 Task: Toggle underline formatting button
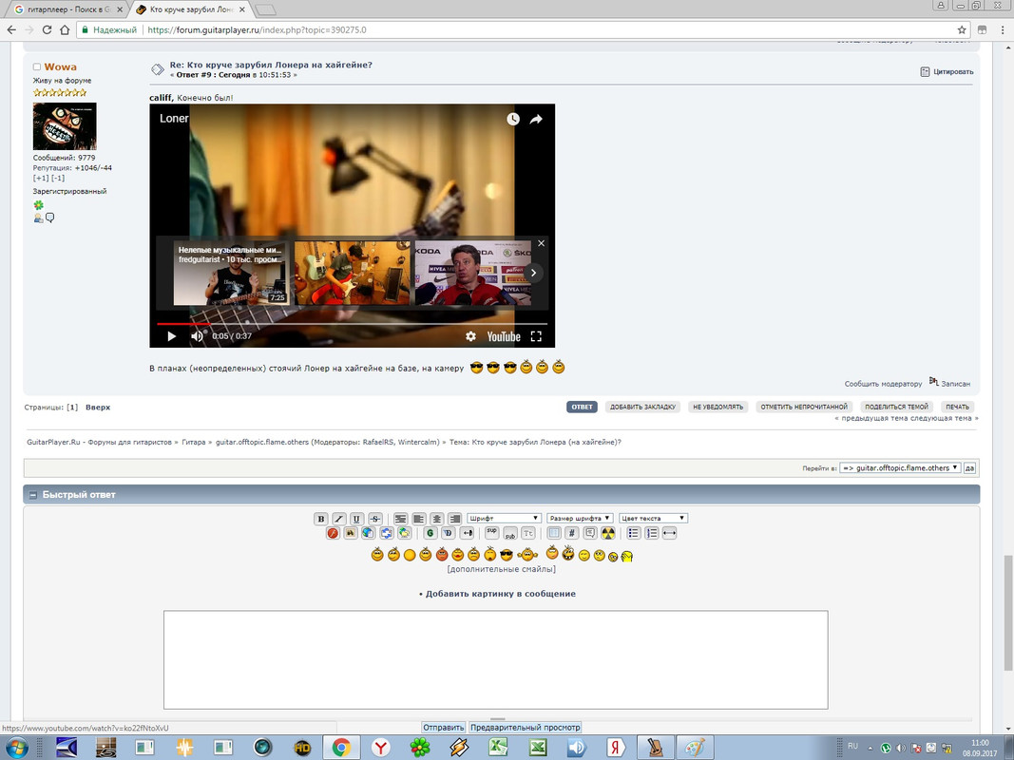coord(356,519)
